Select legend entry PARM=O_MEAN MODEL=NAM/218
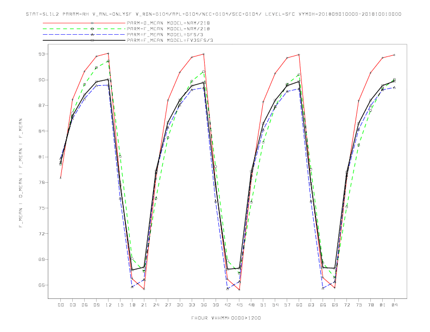 click(x=168, y=23)
